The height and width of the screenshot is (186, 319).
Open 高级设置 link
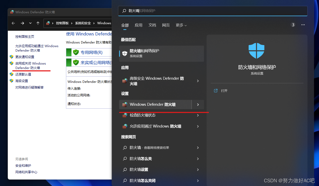point(22,81)
